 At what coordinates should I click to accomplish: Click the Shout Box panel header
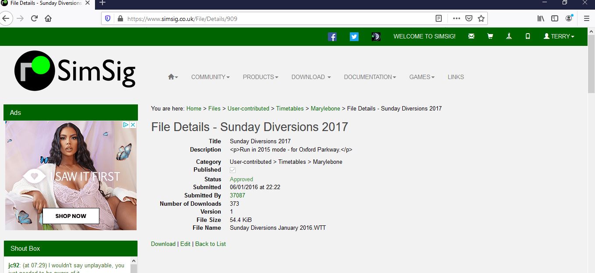[x=70, y=249]
